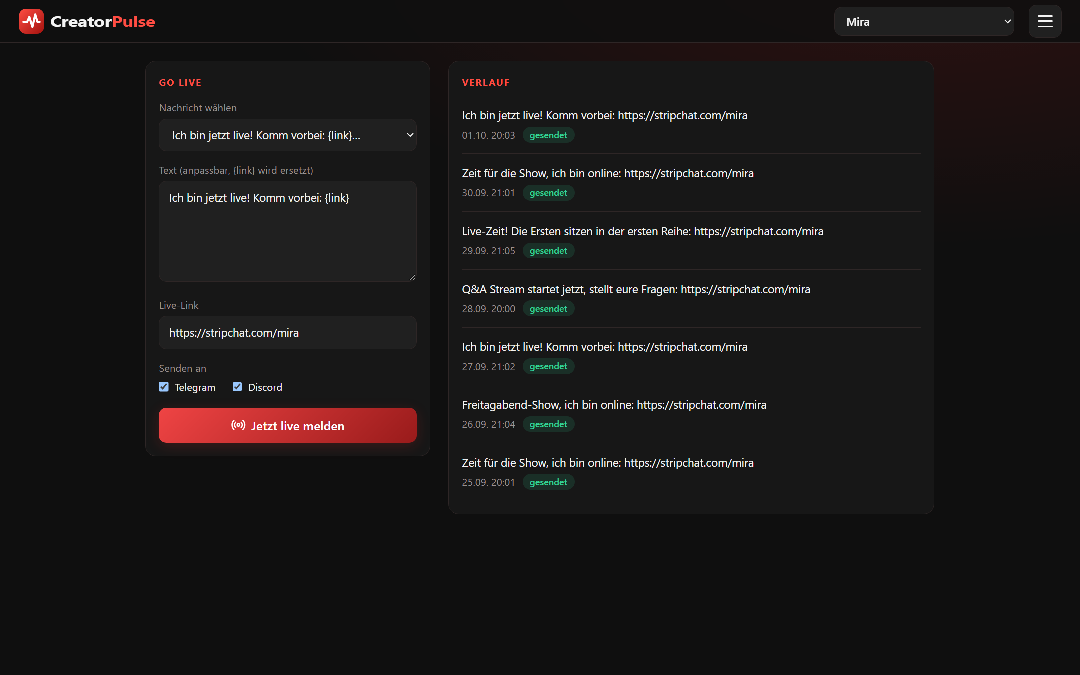Open the hamburger menu
This screenshot has height=675, width=1080.
1045,21
